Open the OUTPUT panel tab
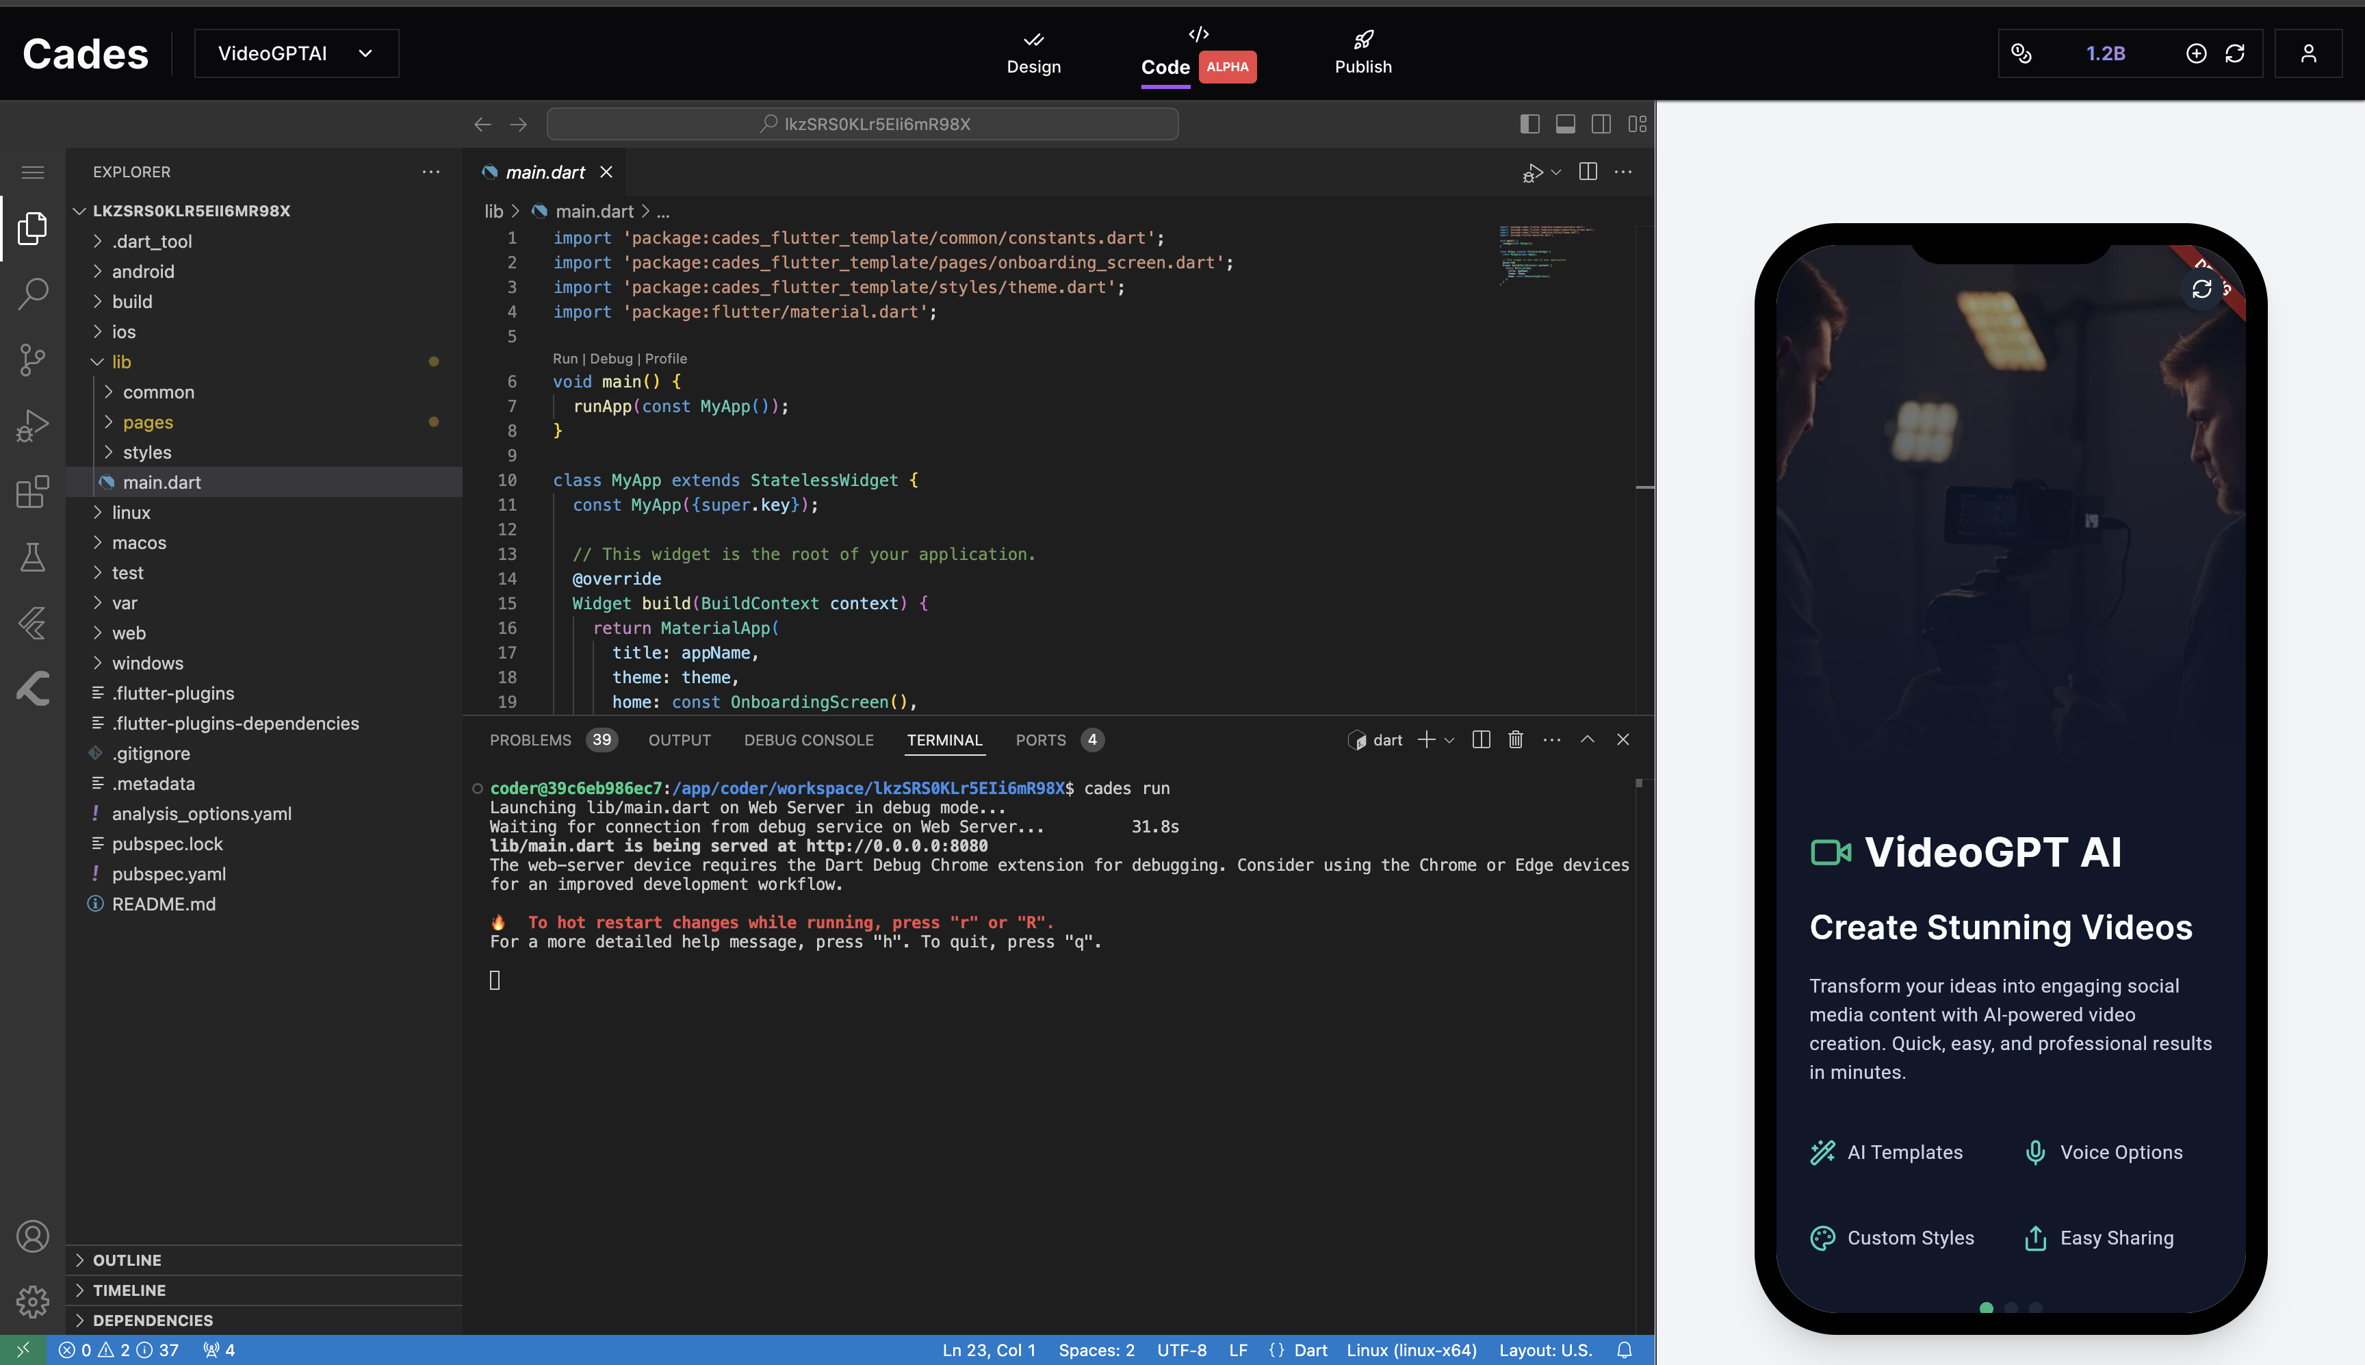2365x1365 pixels. click(x=680, y=740)
